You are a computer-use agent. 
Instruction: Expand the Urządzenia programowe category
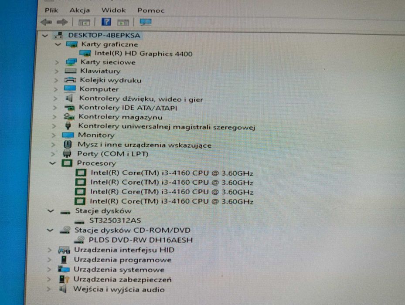[x=49, y=260]
